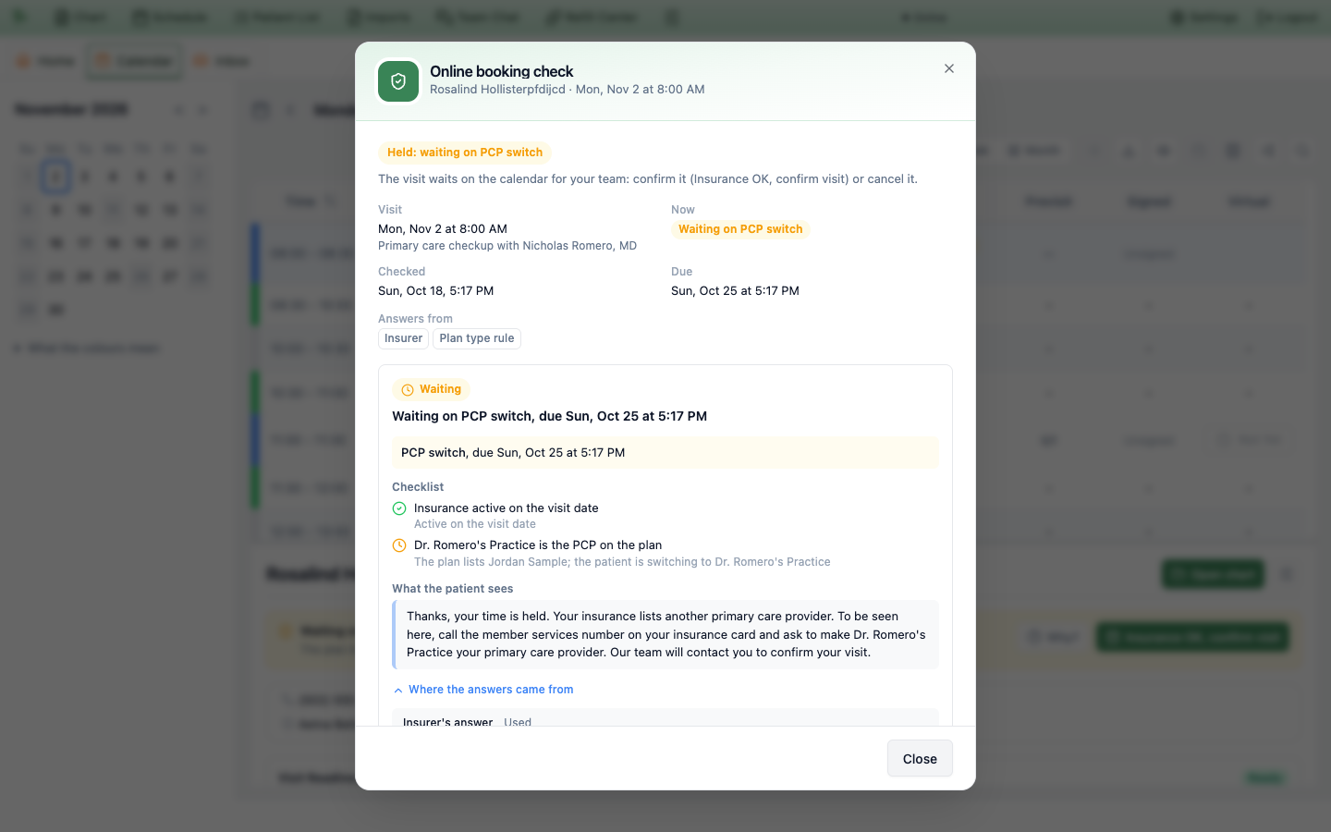Click the heading 'Waiting on PCP switch, due Sun, Oct 25'
The image size is (1331, 832).
pyautogui.click(x=550, y=416)
